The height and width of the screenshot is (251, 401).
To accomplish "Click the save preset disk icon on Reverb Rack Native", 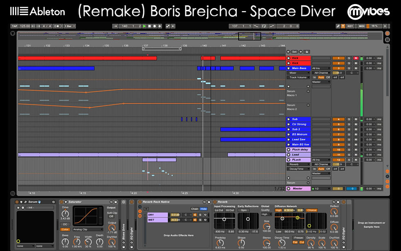I will point(209,202).
